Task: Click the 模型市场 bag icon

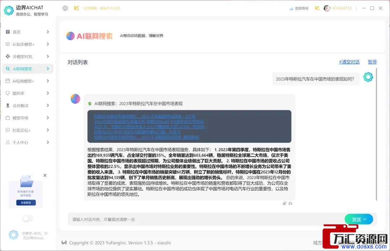Action: 8,118
